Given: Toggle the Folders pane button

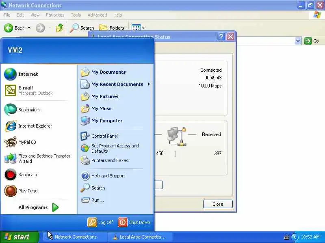Looking at the screenshot, I should coord(111,28).
